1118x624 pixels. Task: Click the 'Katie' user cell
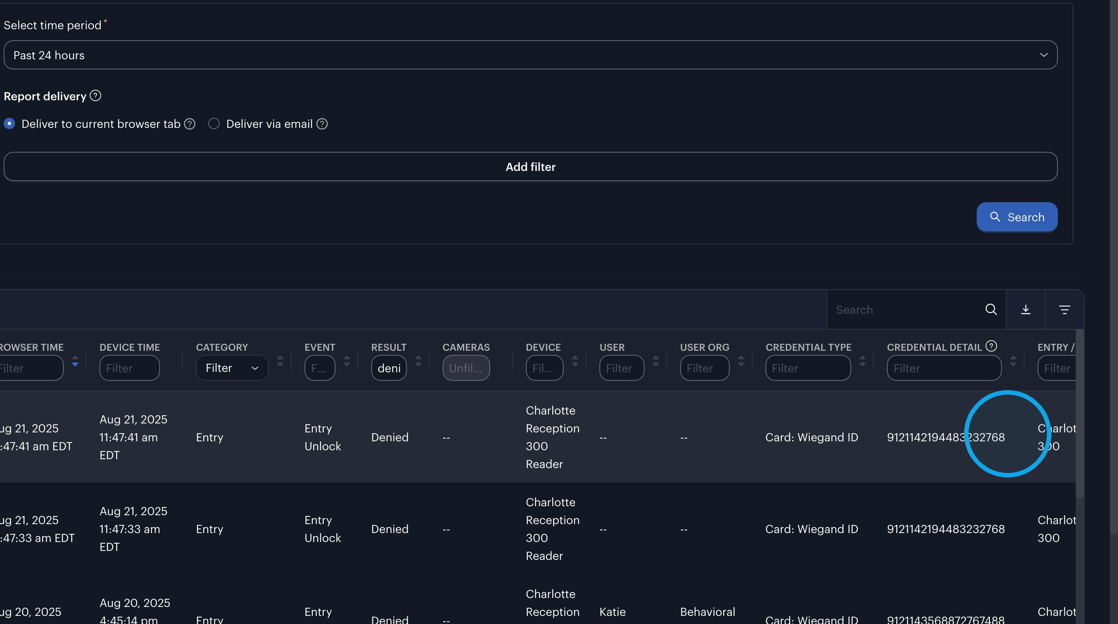pyautogui.click(x=612, y=612)
